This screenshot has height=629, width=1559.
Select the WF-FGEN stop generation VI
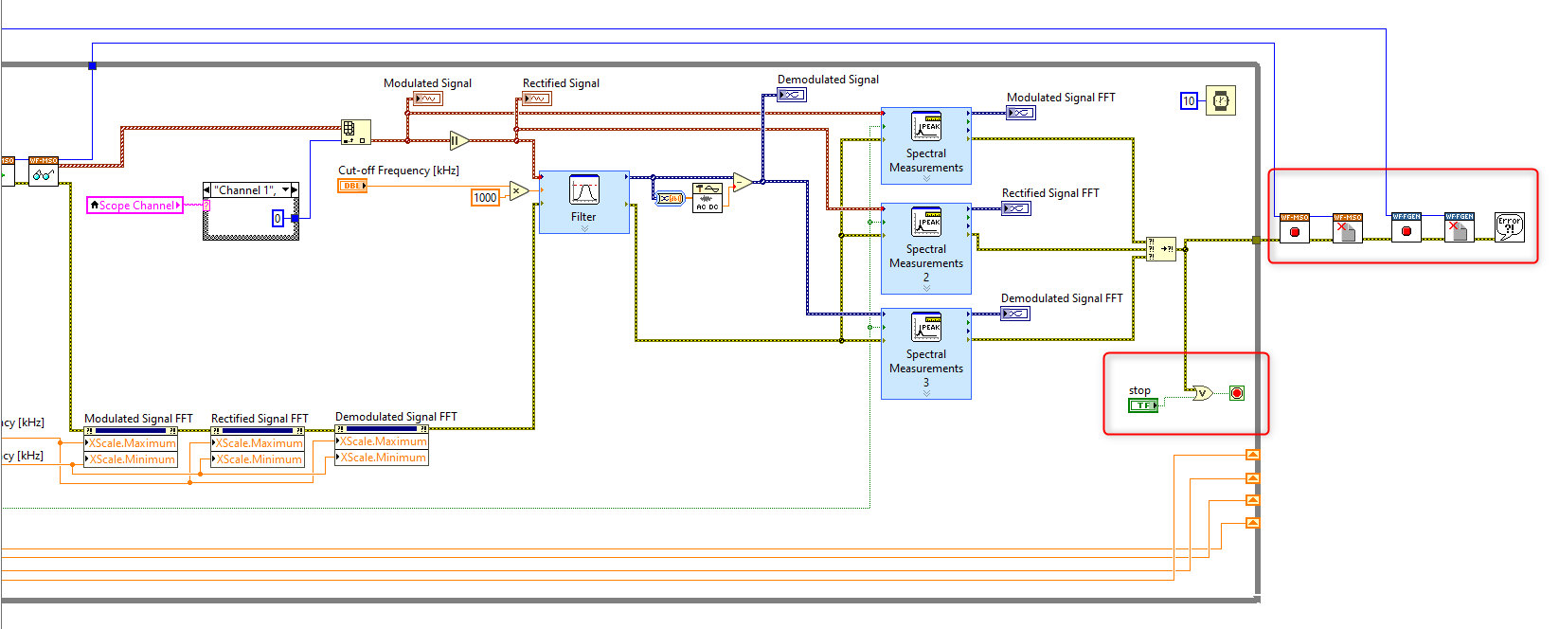tap(1406, 227)
